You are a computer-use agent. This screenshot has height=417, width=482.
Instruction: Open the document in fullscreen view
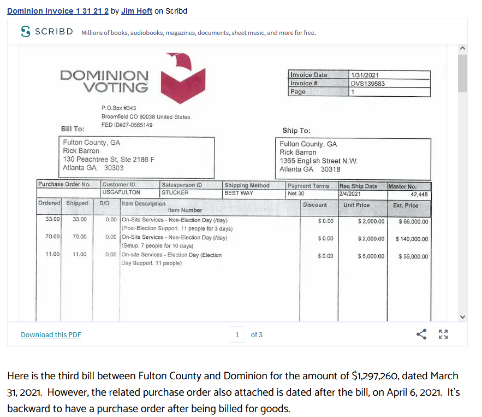[x=443, y=334]
